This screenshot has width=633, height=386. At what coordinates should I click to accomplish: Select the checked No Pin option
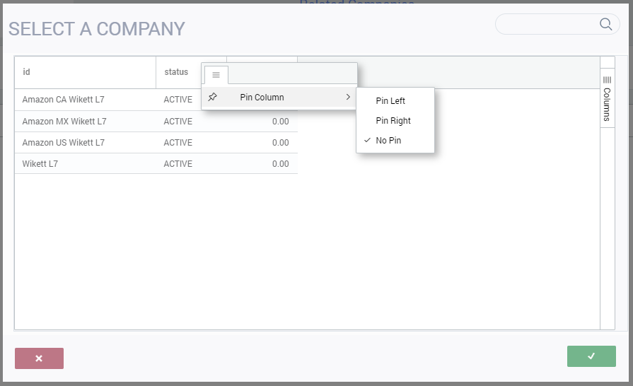395,141
